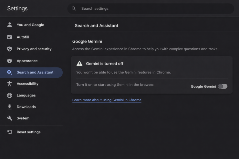Go to Privacy and security settings
Screen dimensions: 239x159
point(34,49)
